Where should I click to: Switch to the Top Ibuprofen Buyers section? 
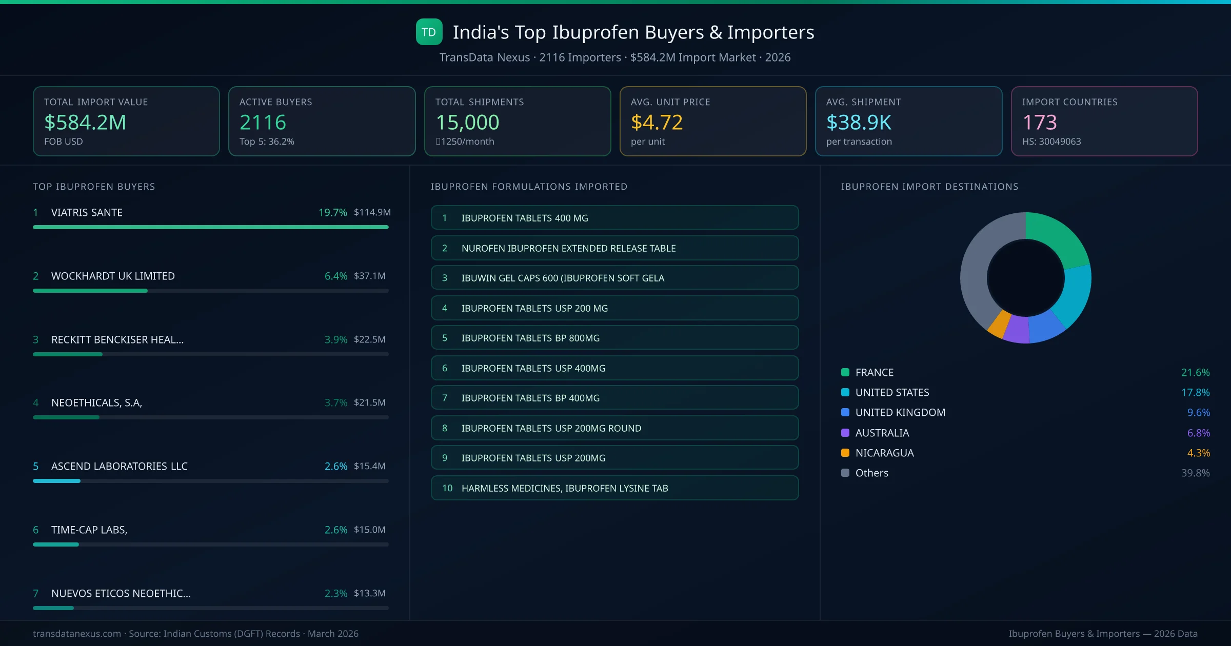click(94, 187)
